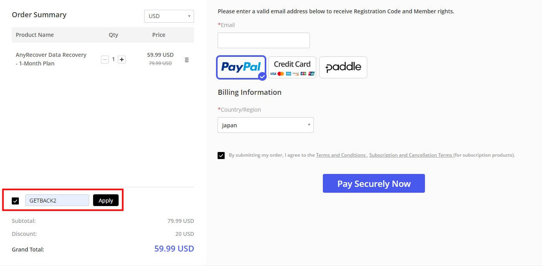Increase quantity with the plus button

[122, 59]
